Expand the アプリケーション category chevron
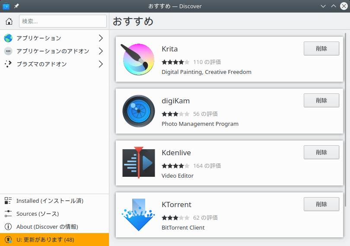The height and width of the screenshot is (246, 350). coord(101,38)
